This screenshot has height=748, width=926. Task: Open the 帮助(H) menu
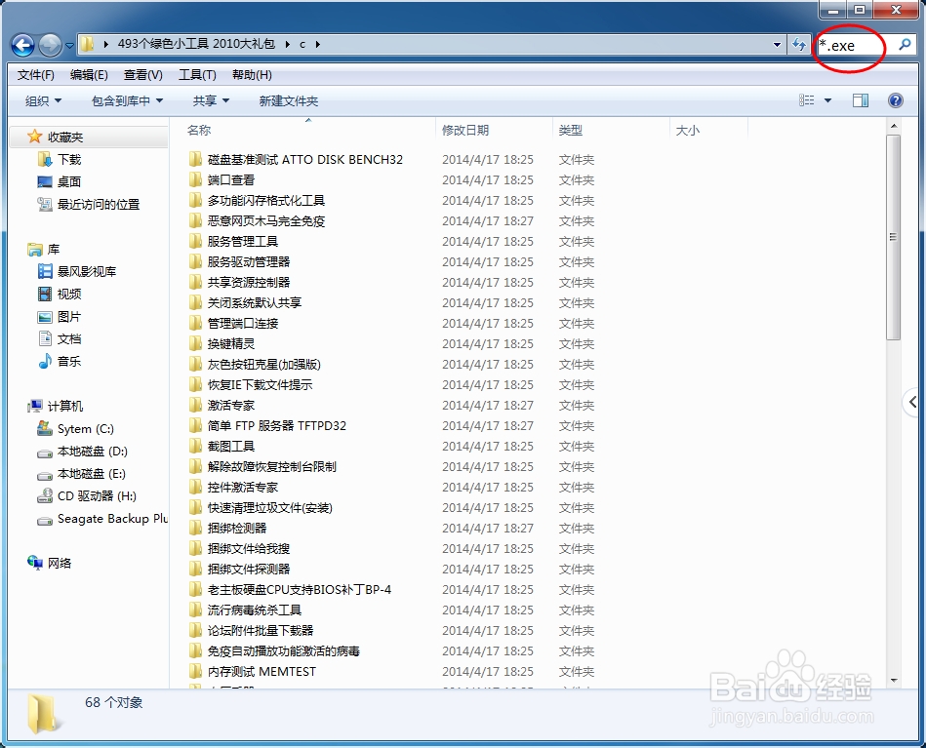pyautogui.click(x=252, y=75)
